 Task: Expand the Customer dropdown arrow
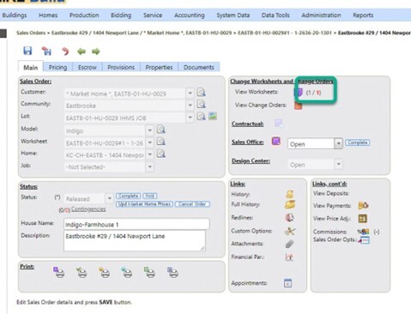point(190,94)
